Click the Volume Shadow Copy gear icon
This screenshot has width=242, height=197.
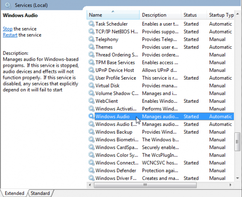coord(91,93)
